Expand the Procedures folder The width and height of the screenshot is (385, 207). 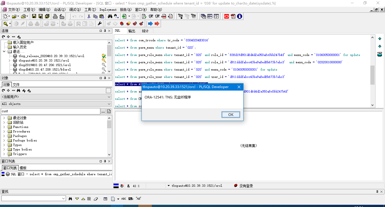[x=4, y=131]
